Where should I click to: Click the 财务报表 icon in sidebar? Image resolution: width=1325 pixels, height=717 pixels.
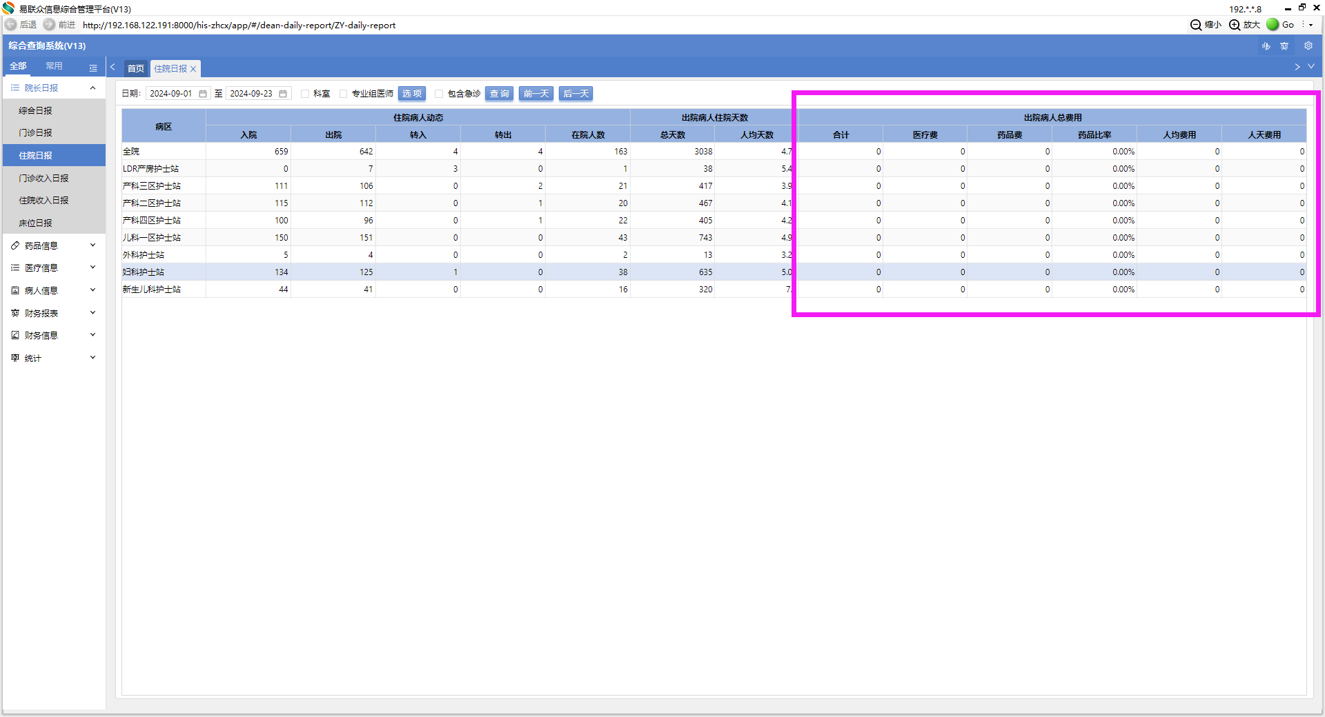[15, 313]
